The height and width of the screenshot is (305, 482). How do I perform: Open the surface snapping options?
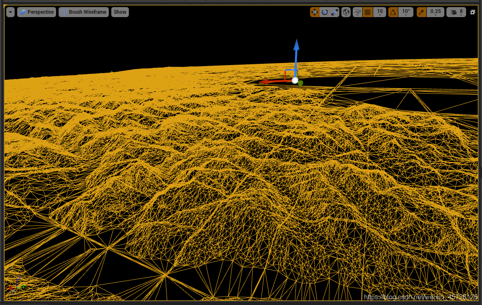tap(357, 12)
